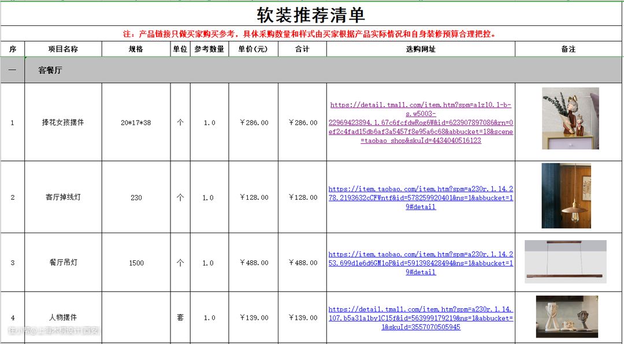Image resolution: width=624 pixels, height=344 pixels.
Task: Click the 套 unit cell for 人物摆件
Action: point(180,318)
